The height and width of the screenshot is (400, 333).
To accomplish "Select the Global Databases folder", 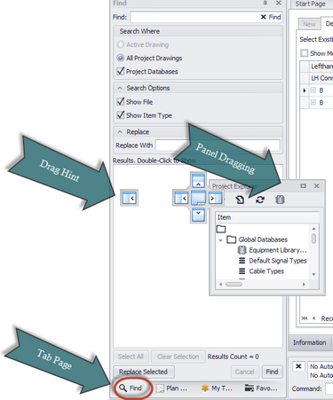I will point(258,239).
